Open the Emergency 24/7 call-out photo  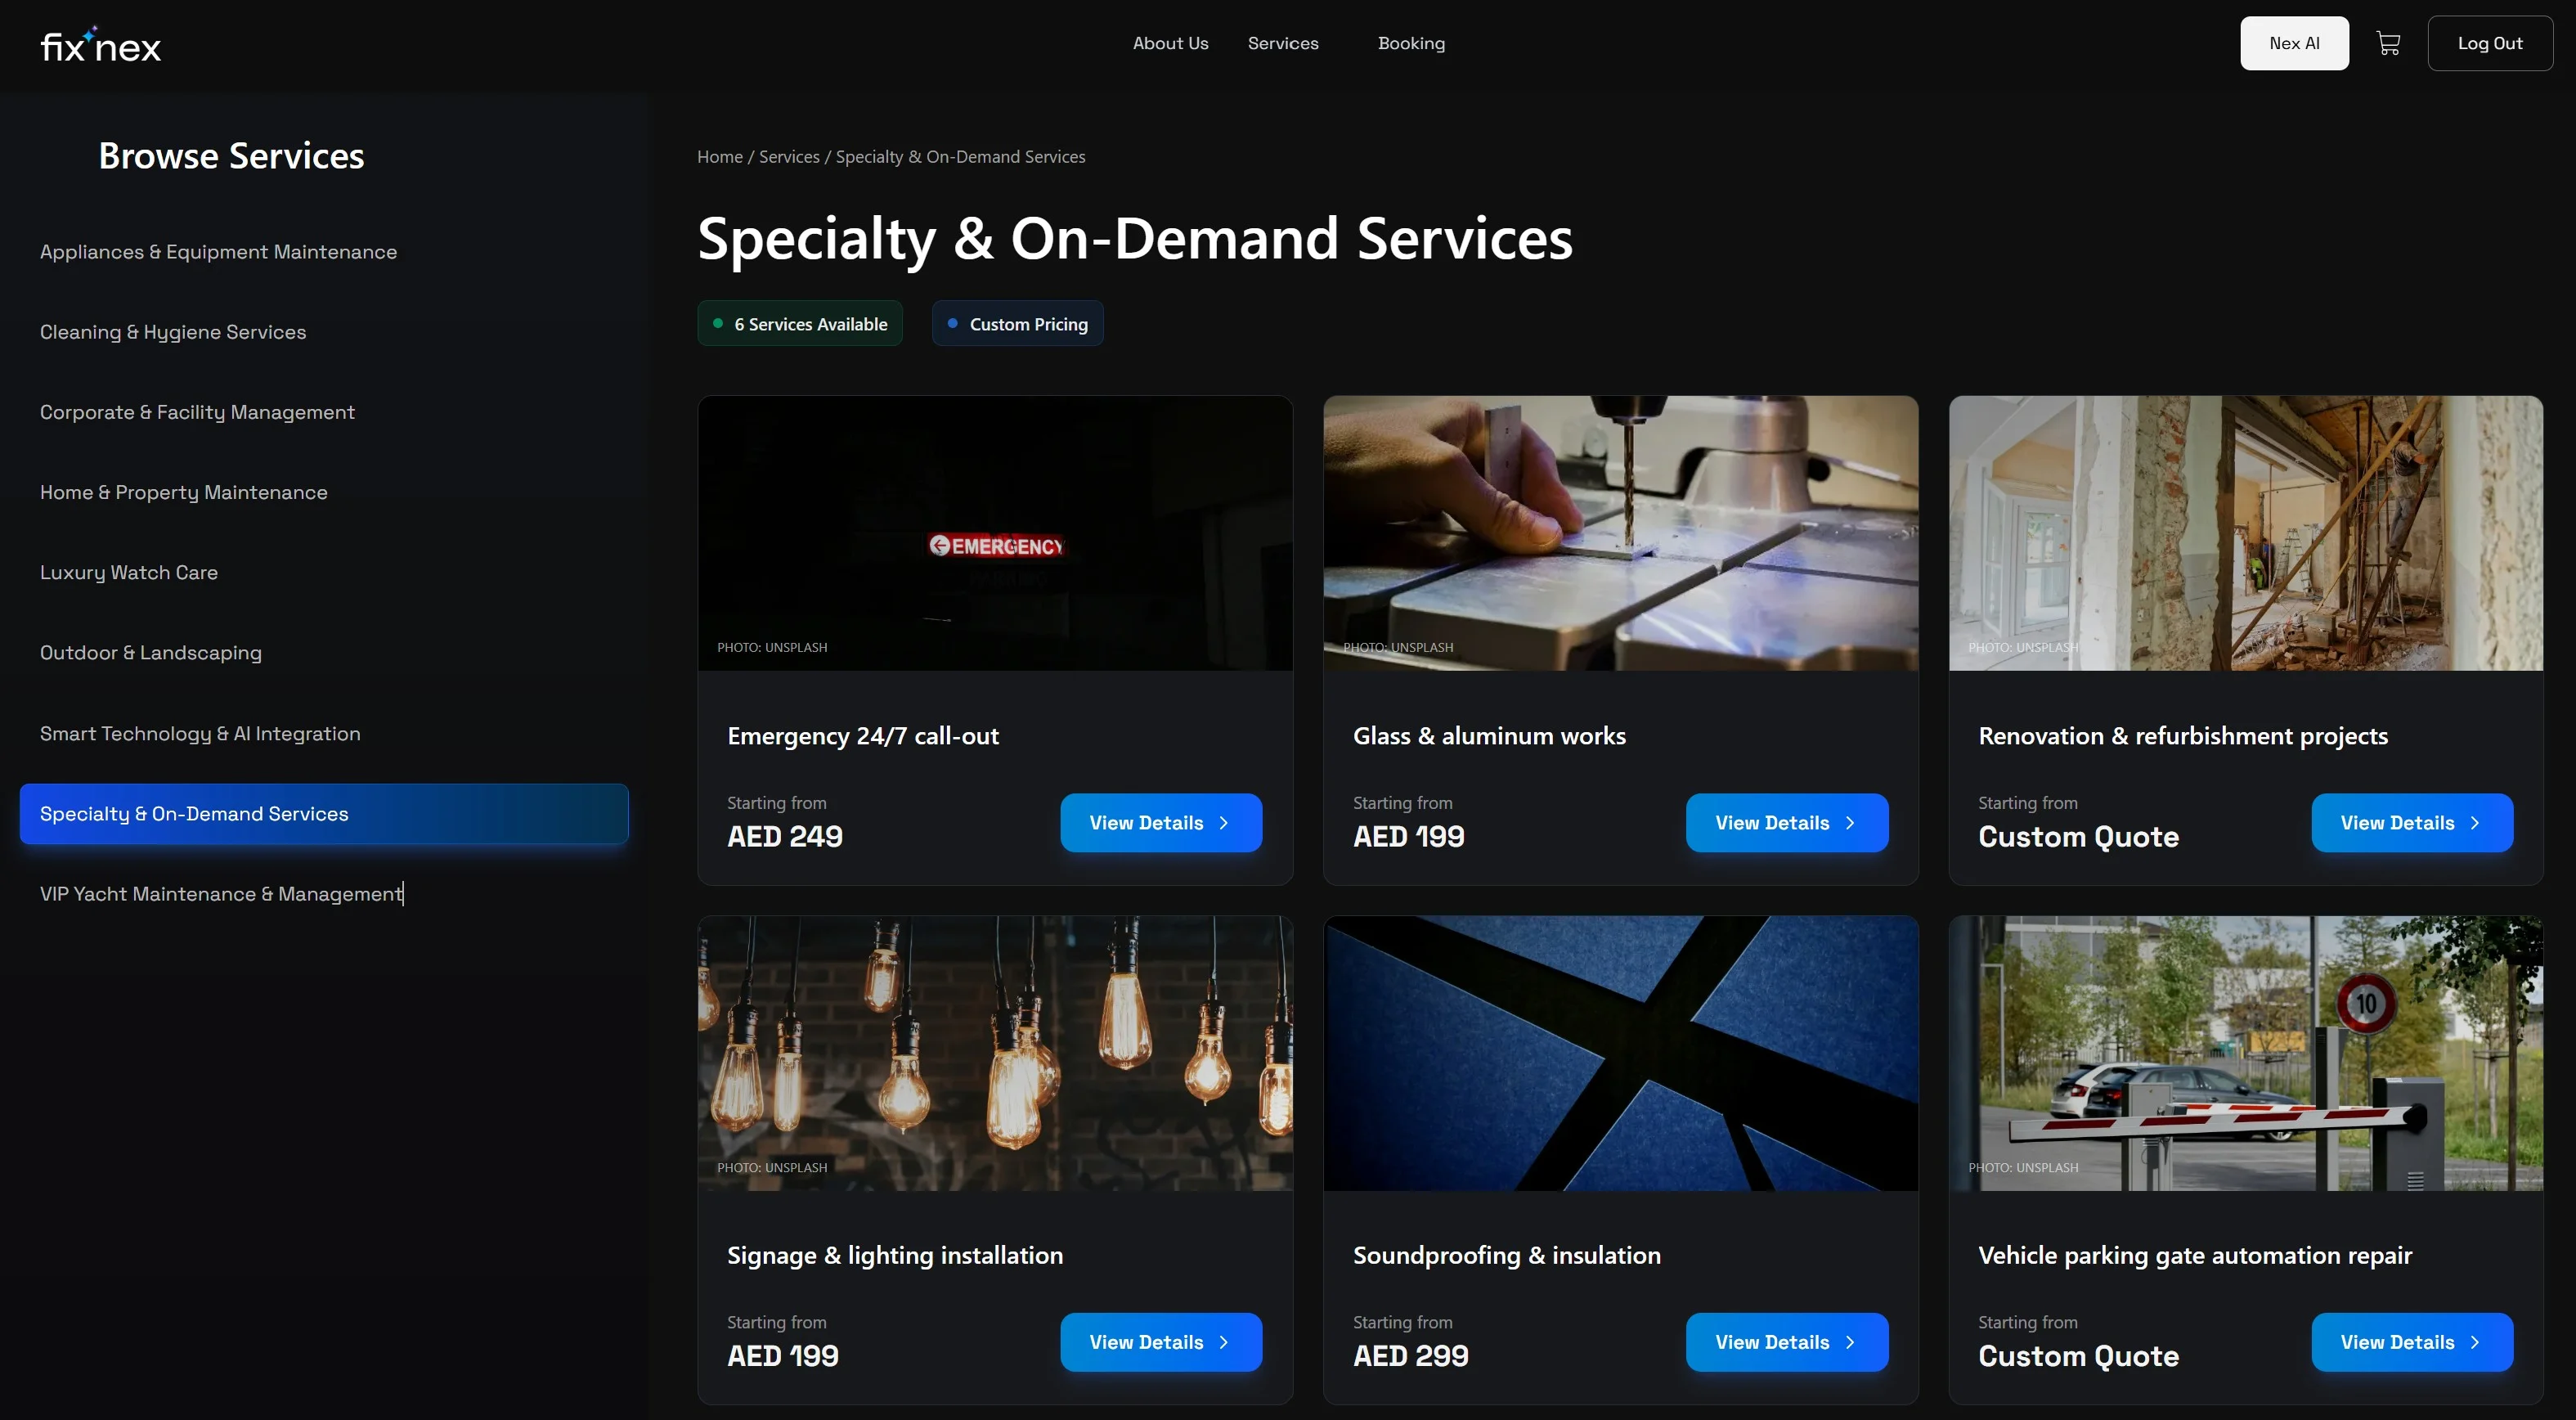click(995, 533)
